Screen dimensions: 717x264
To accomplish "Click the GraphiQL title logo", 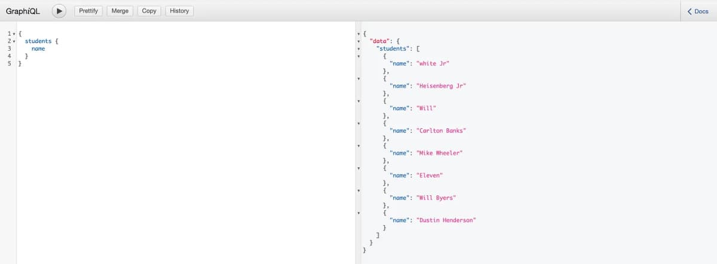I will coord(23,11).
